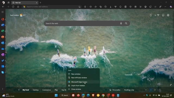Select the My Feed tab
This screenshot has height=98, width=174.
click(x=26, y=90)
